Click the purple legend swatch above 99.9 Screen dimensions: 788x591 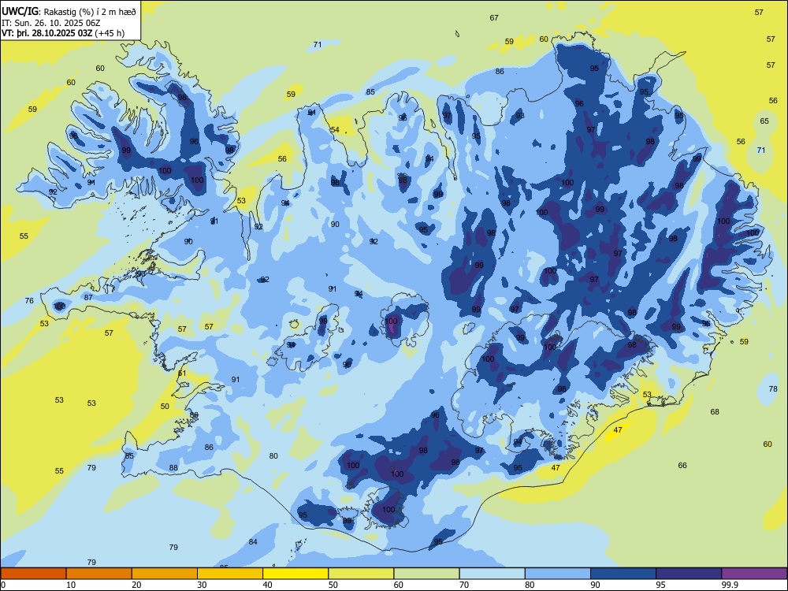[x=754, y=574]
